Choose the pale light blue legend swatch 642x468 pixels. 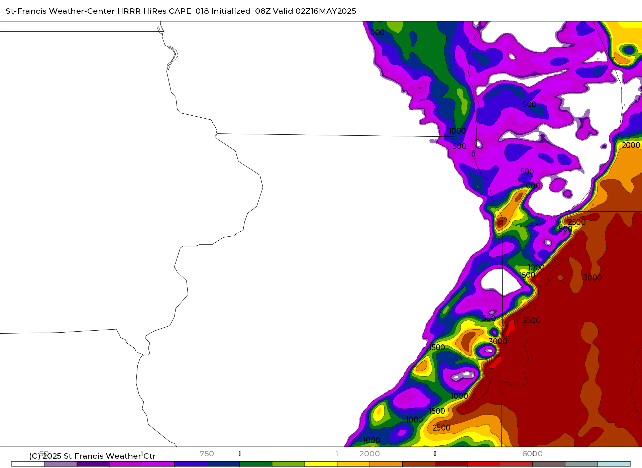click(x=614, y=464)
